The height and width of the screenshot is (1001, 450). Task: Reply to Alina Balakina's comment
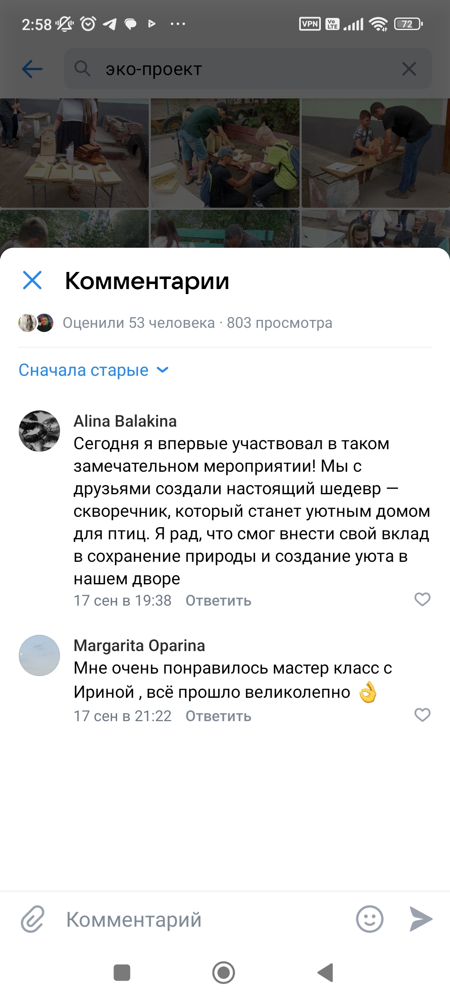click(218, 601)
